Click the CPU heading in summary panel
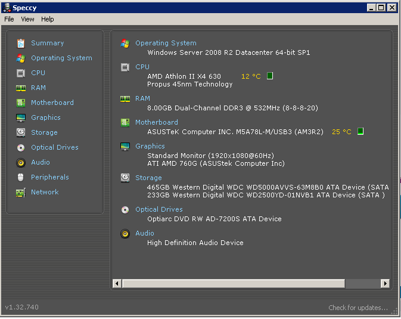Screen dimensions: 401x319 pos(142,67)
